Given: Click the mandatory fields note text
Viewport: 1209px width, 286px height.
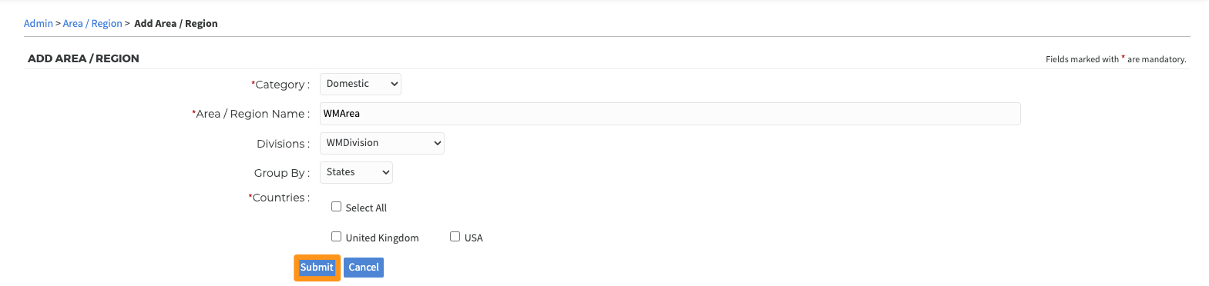Looking at the screenshot, I should (x=1116, y=59).
